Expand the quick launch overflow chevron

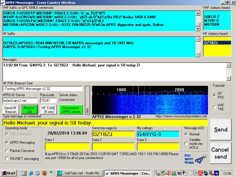[51, 172]
